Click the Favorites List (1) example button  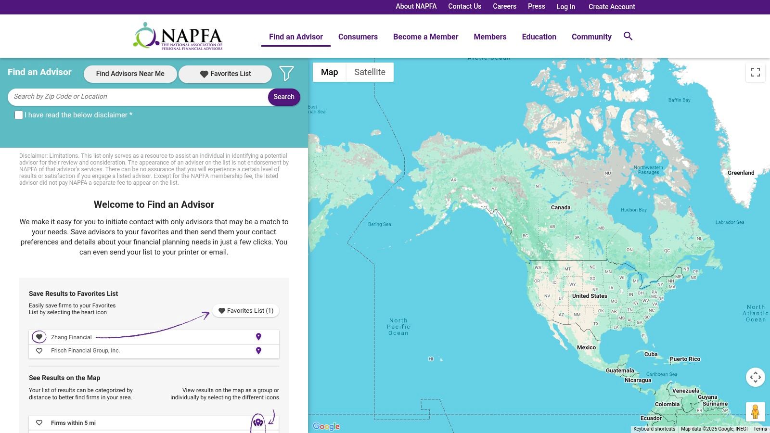[245, 311]
